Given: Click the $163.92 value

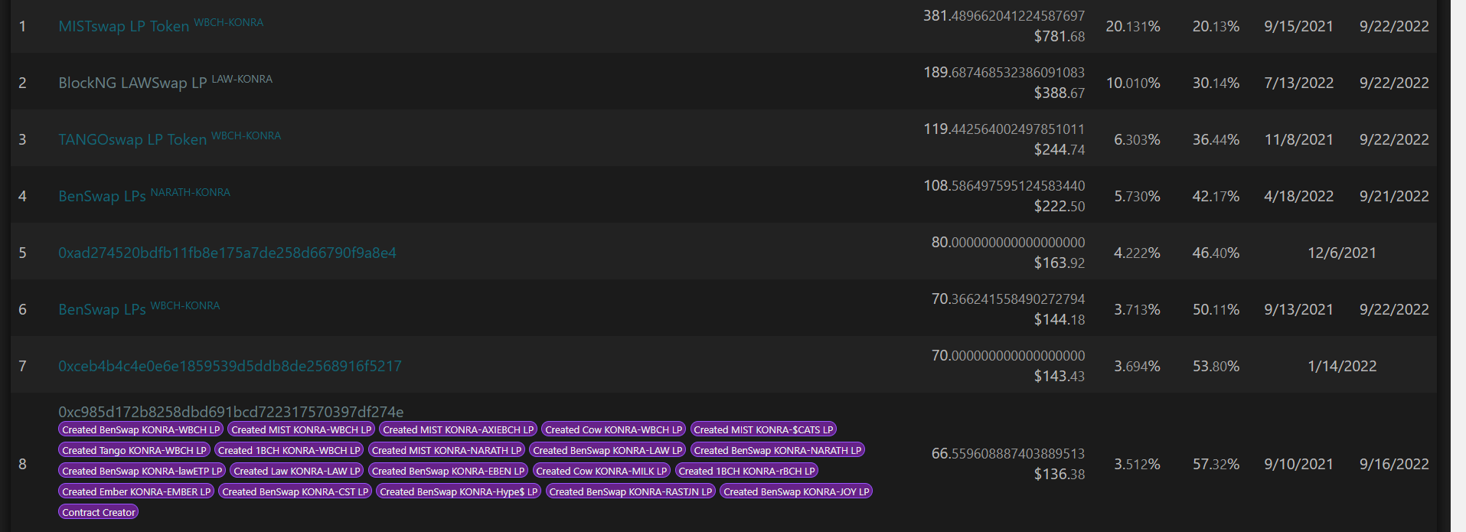Looking at the screenshot, I should pos(1060,263).
